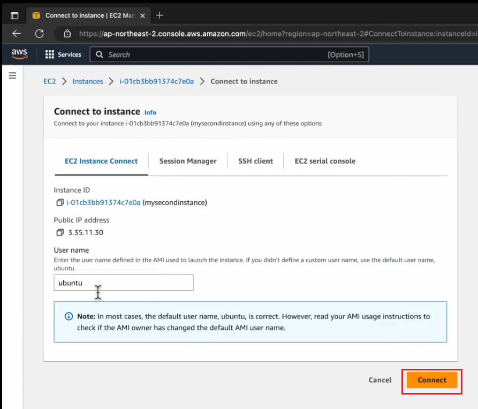Open the hamburger side navigation menu
This screenshot has height=409, width=478.
[x=12, y=75]
